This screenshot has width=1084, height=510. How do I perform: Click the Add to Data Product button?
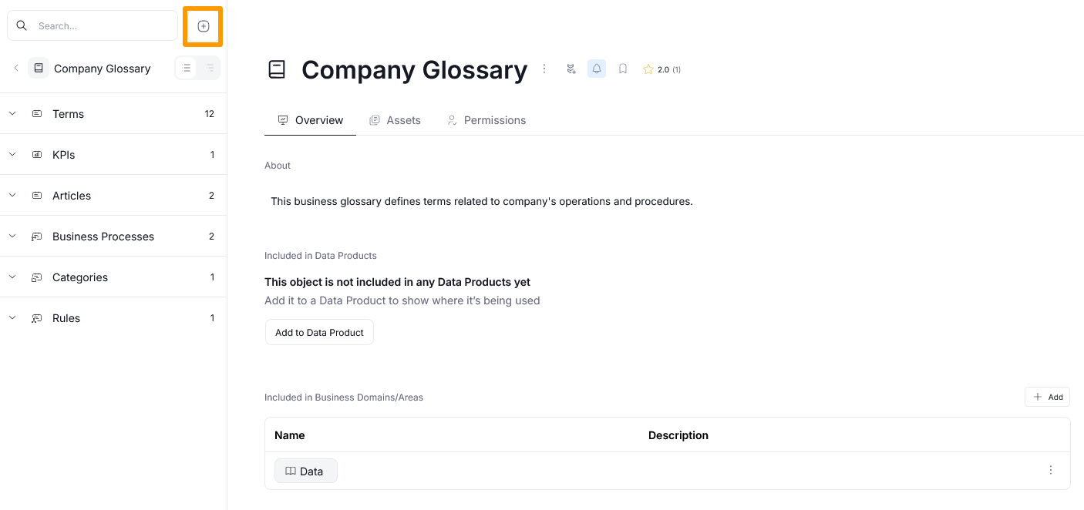tap(319, 332)
